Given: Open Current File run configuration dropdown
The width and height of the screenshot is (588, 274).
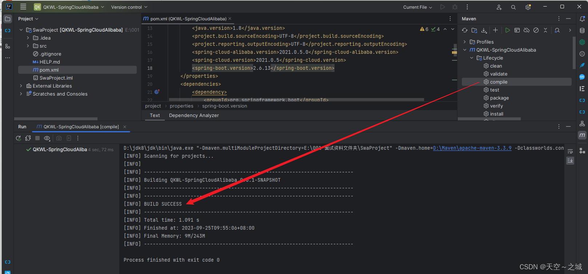Looking at the screenshot, I should click(417, 7).
